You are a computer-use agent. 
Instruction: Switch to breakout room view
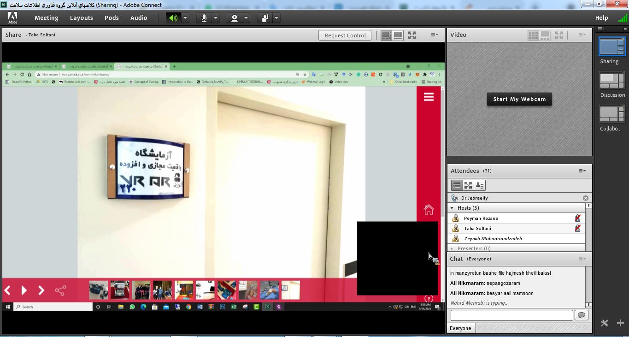pos(468,185)
